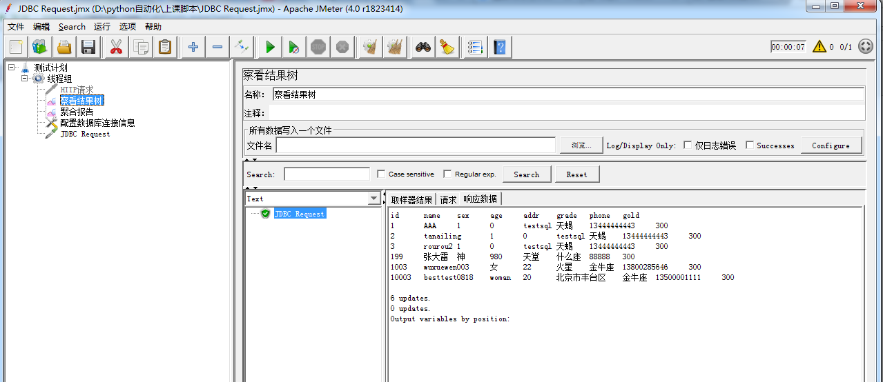Click the Toggle enable/disable icon
The height and width of the screenshot is (382, 883).
[241, 47]
